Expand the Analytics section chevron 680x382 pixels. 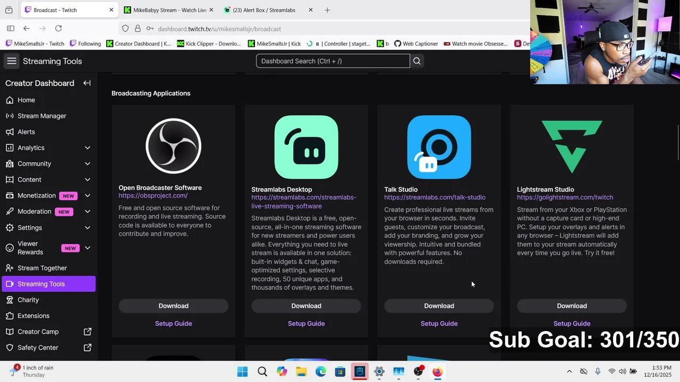[88, 147]
